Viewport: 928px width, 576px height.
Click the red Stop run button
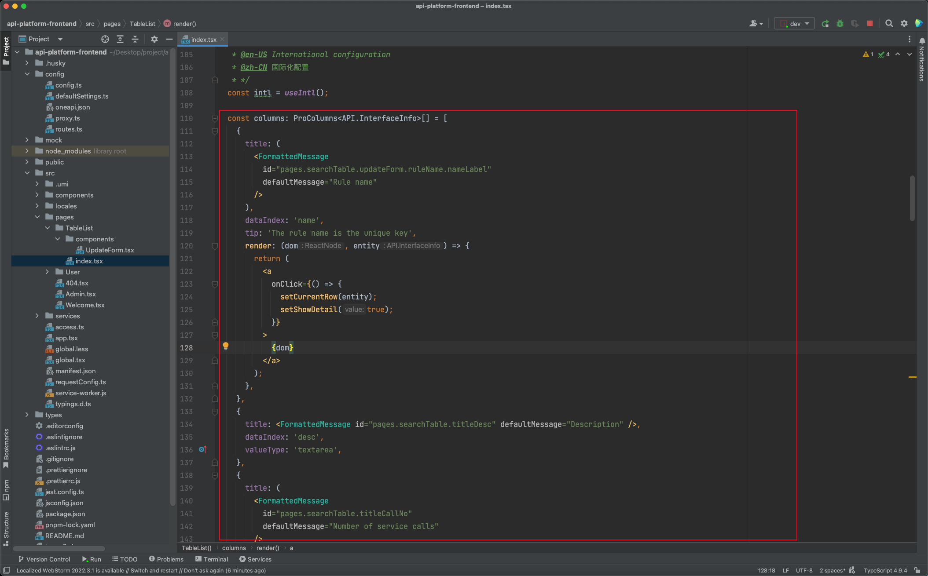[x=869, y=24]
